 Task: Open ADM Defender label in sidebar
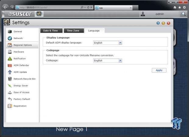pos(21,65)
